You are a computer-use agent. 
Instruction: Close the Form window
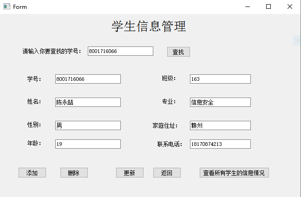(x=290, y=7)
